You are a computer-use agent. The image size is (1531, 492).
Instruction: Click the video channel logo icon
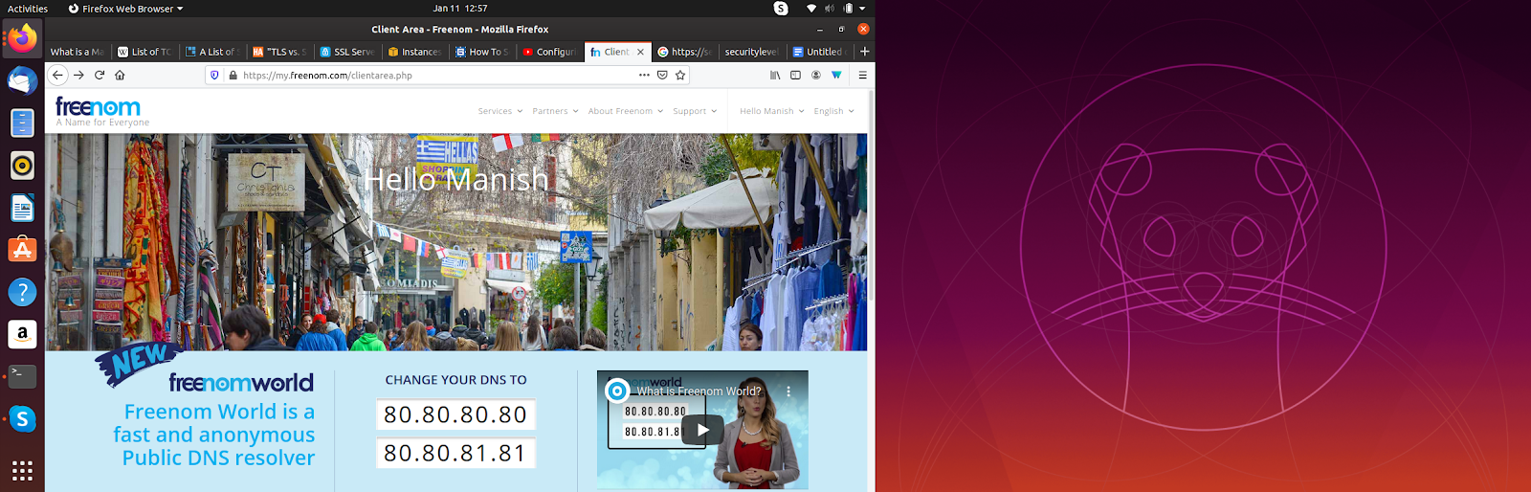click(617, 391)
